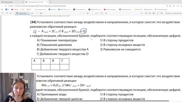Click answer 3) Равновесие не смещается
The width and height of the screenshot is (182, 102).
[120, 49]
